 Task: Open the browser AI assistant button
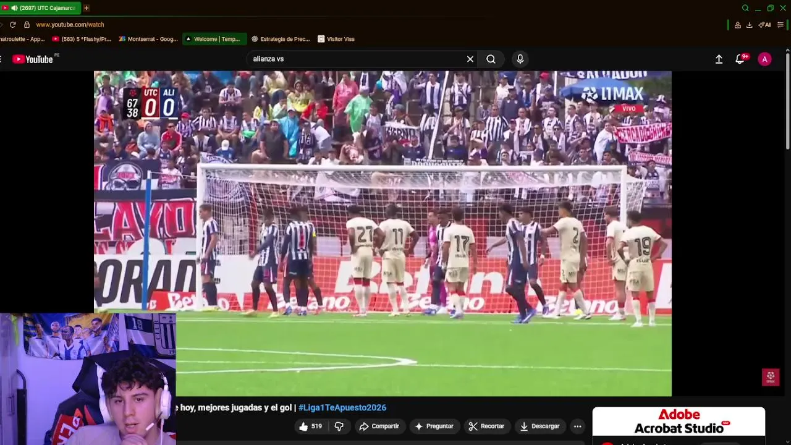pyautogui.click(x=765, y=25)
